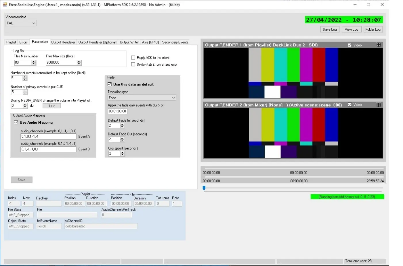
Task: Increase MEDIA_OVER volume db up arrow
Action: tap(25, 104)
